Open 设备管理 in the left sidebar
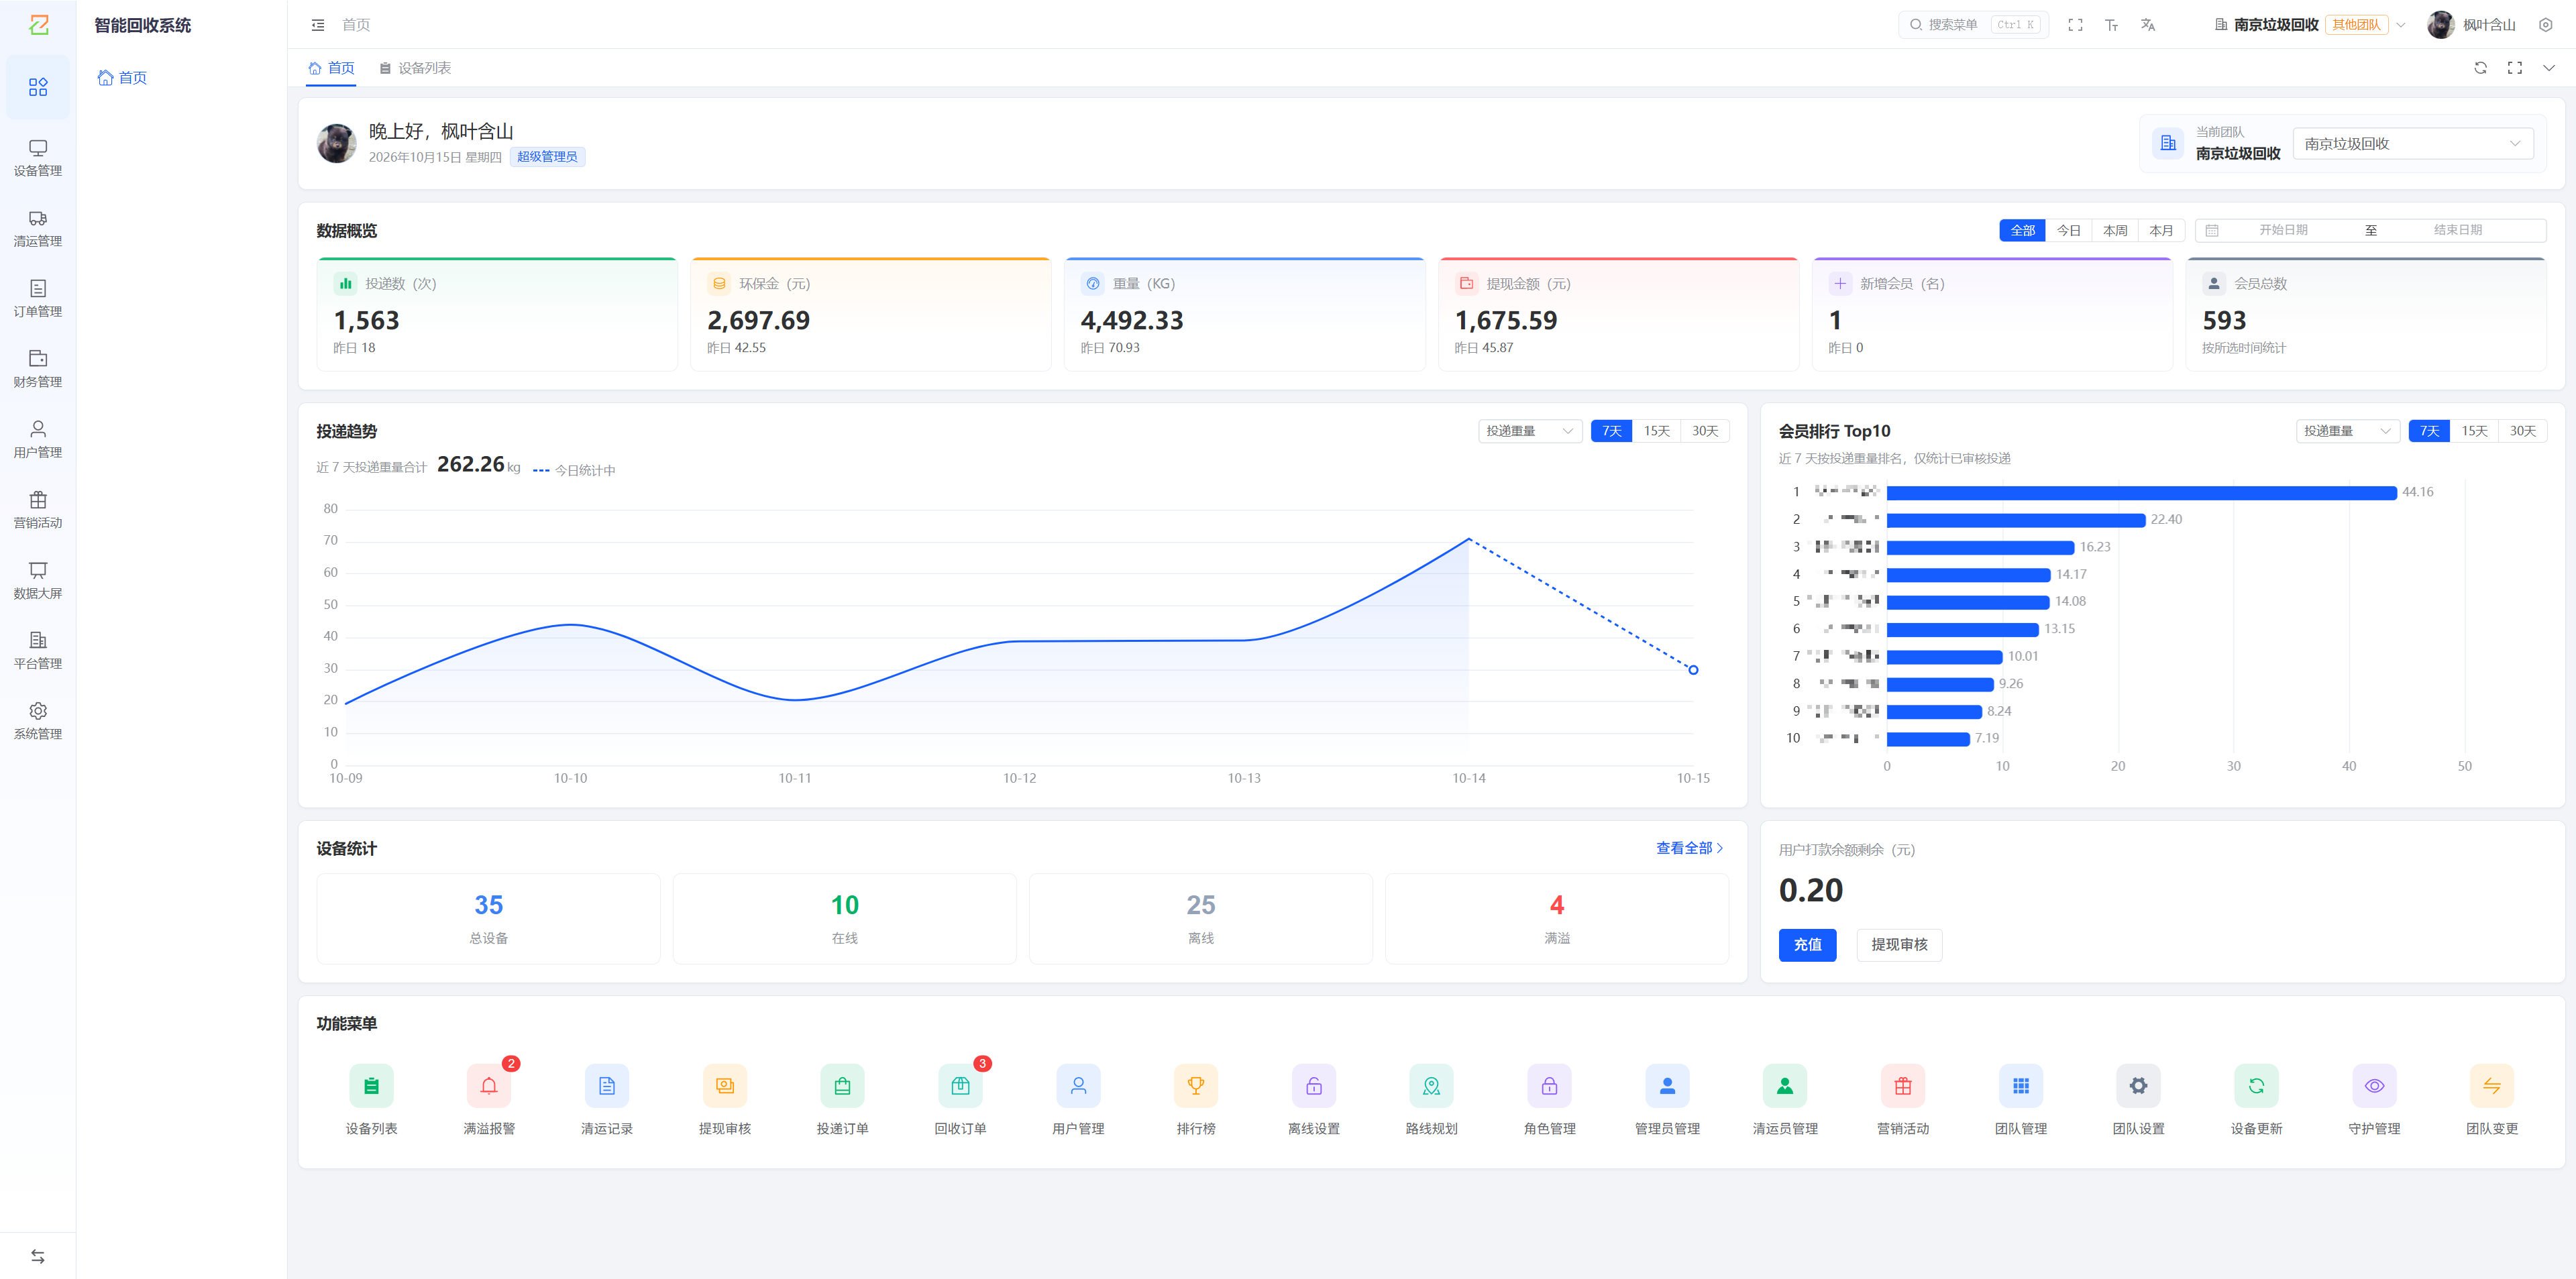Screen dimensions: 2576x1279 click(38, 158)
